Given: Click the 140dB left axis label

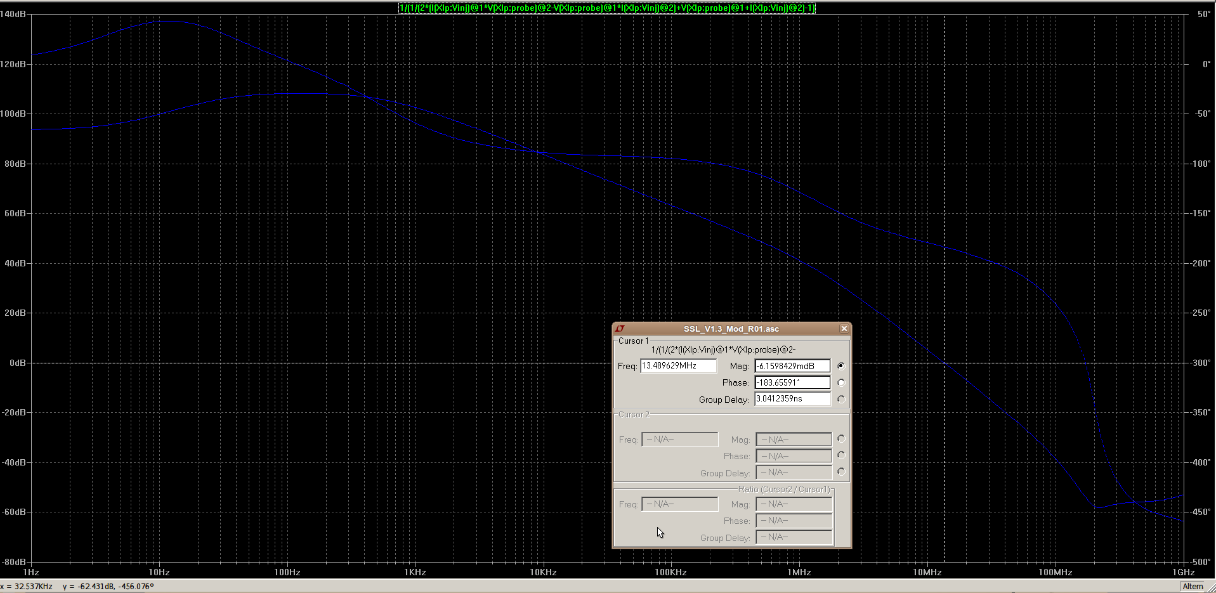Looking at the screenshot, I should coord(13,14).
